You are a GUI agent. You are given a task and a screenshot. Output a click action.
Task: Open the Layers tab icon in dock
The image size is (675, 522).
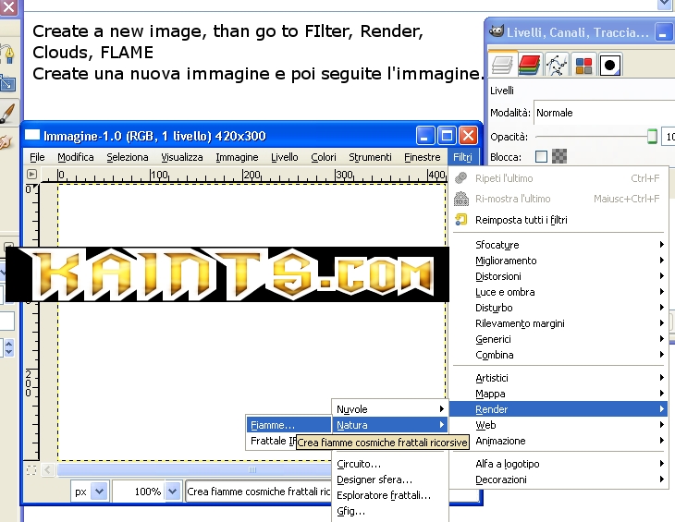[x=502, y=65]
